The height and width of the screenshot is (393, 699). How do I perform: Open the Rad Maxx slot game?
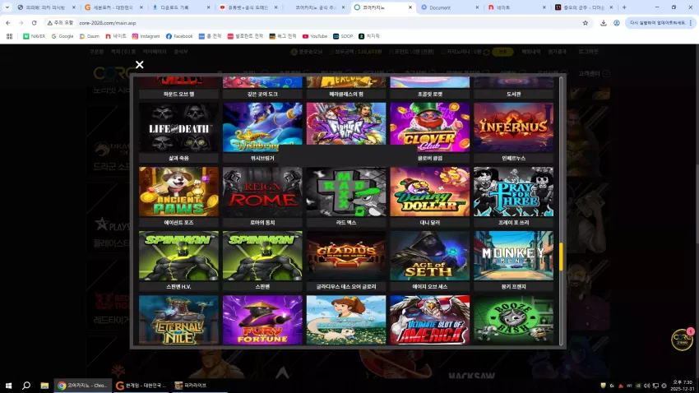click(346, 192)
